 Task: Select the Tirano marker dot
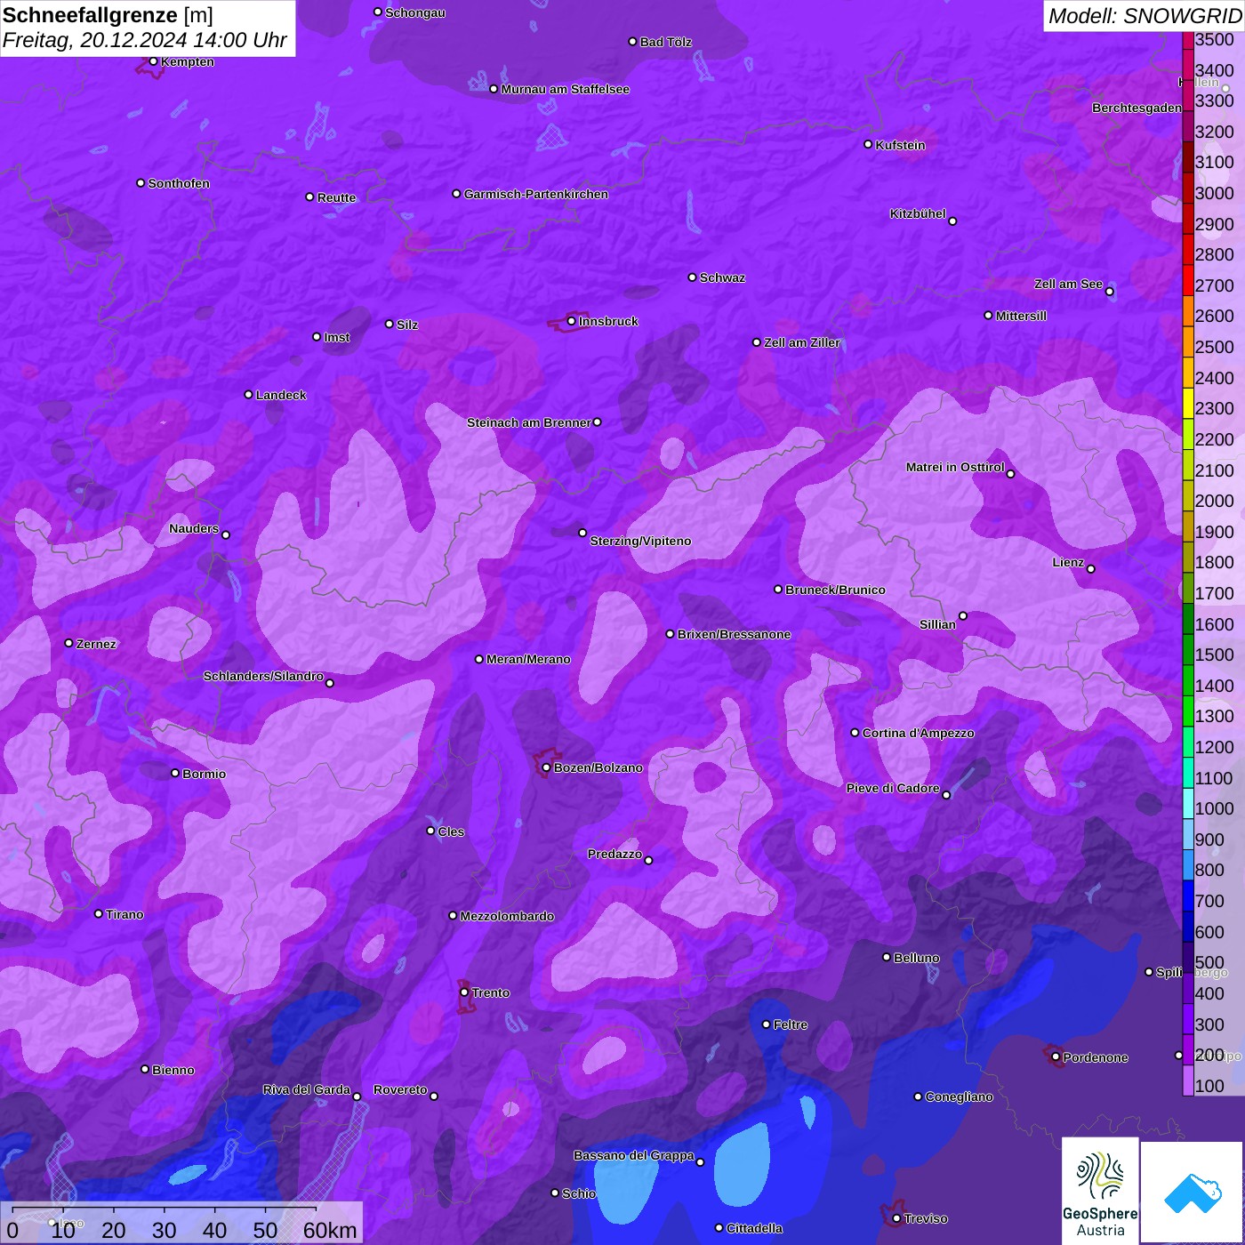[99, 913]
